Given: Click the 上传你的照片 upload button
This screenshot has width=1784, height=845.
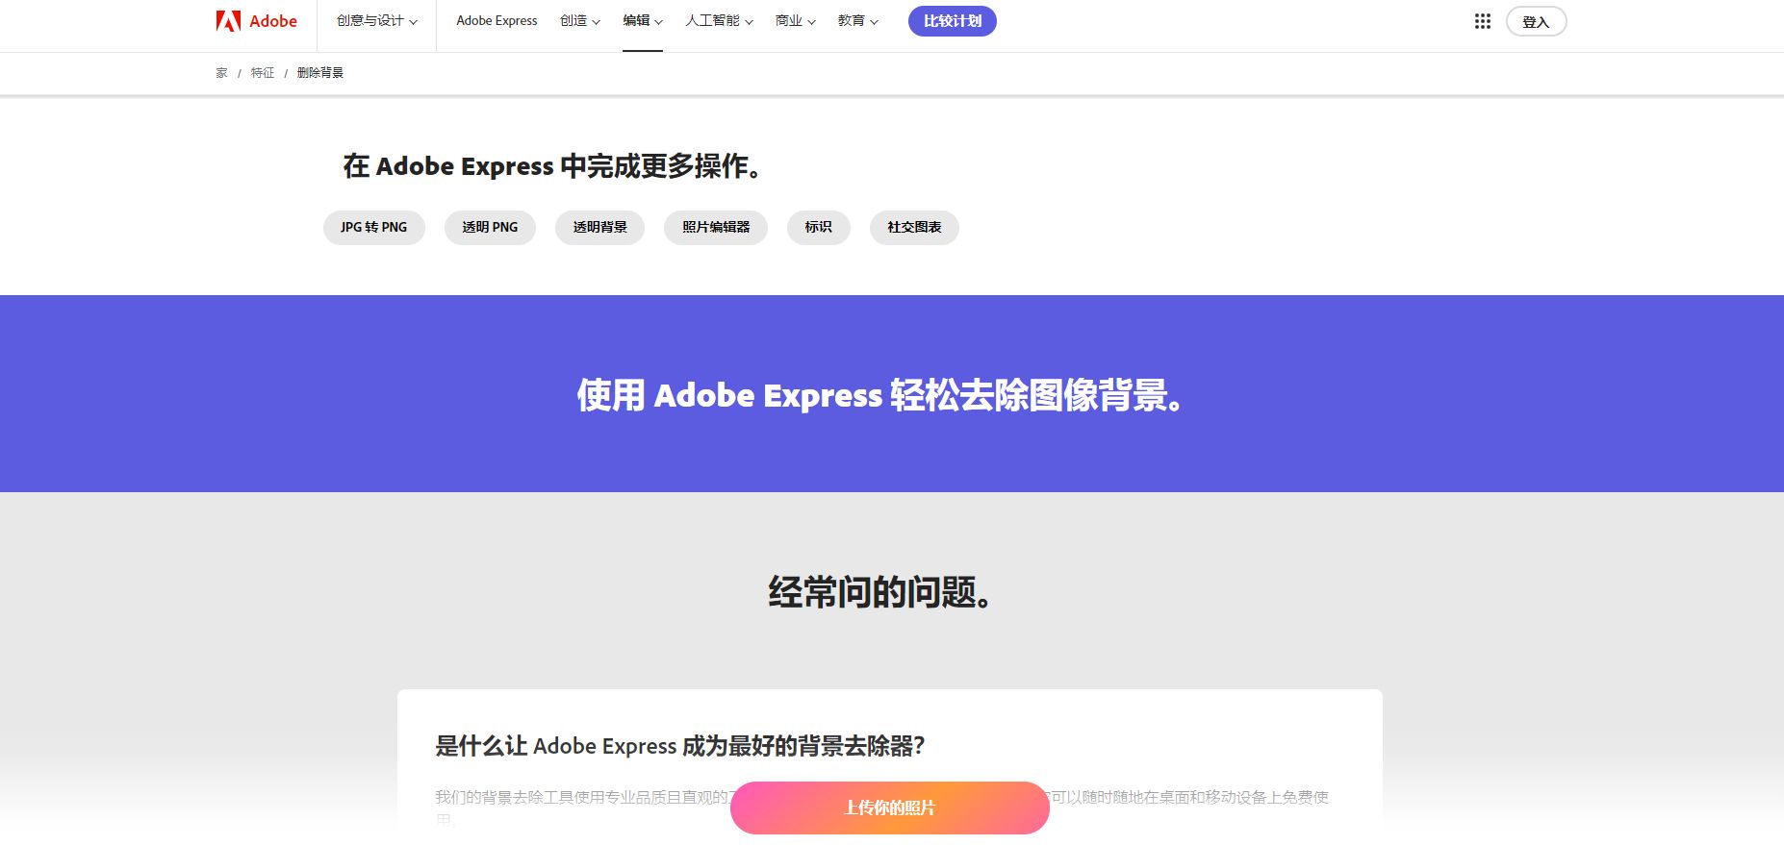Looking at the screenshot, I should (890, 808).
